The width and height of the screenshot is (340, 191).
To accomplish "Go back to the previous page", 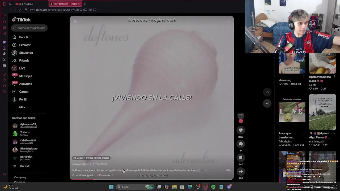I will pyautogui.click(x=10, y=10).
